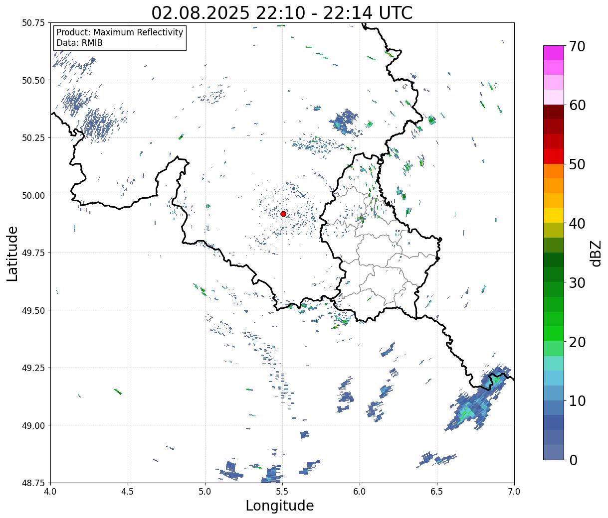Pick the light cyan swatch near 15 dBZ

pyautogui.click(x=554, y=363)
